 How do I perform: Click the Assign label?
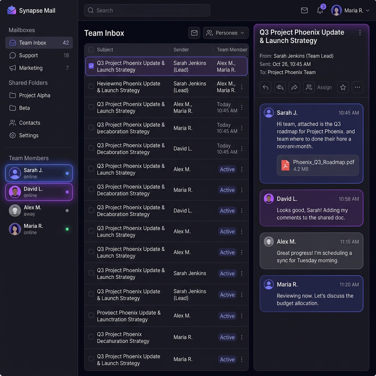coord(325,87)
